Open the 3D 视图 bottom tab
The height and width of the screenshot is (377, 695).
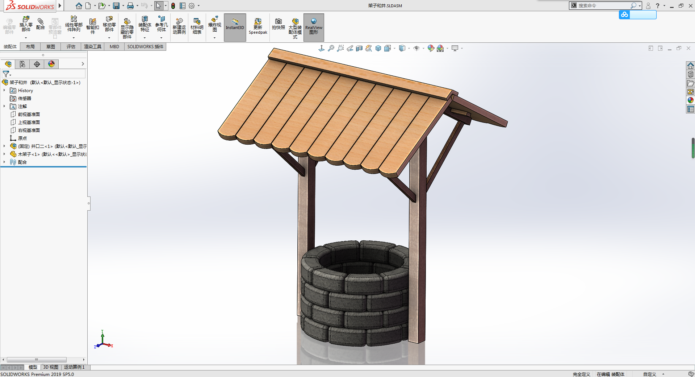51,367
